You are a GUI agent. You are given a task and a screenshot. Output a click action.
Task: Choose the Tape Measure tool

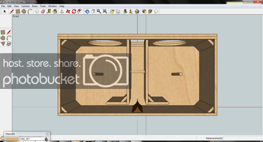pyautogui.click(x=49, y=11)
